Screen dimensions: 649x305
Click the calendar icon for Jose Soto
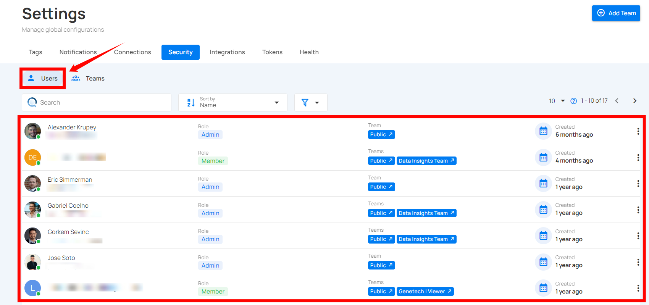coord(543,262)
